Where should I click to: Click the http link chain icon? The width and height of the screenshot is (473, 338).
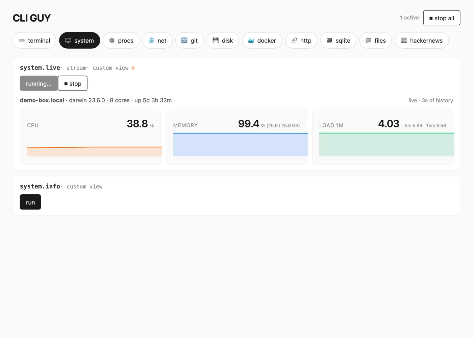pos(294,41)
